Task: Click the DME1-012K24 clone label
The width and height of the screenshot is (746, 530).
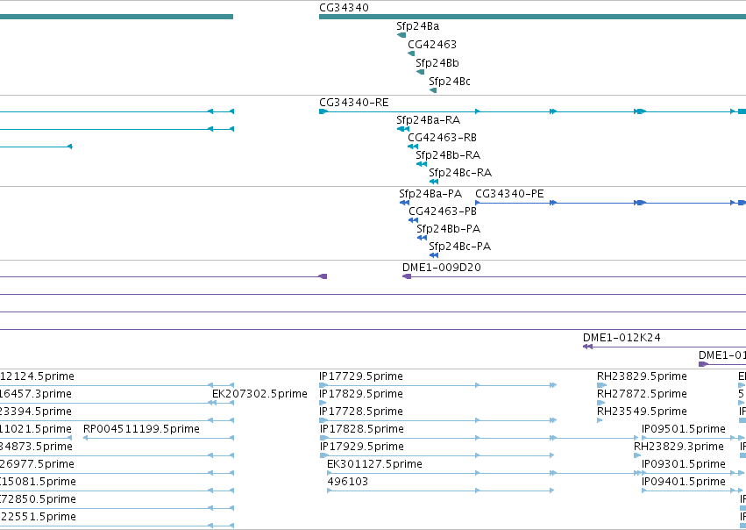Action: 622,338
